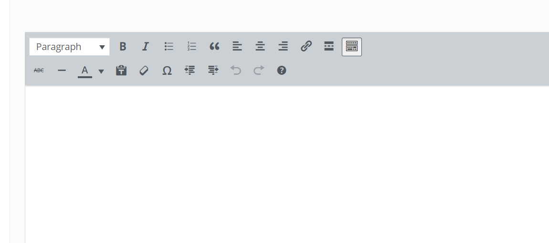Open the Paragraph format dropdown
Viewport: 549px width, 243px height.
[69, 47]
